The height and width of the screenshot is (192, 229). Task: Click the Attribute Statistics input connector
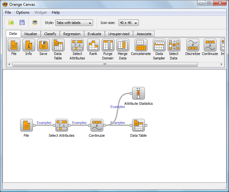click(131, 94)
